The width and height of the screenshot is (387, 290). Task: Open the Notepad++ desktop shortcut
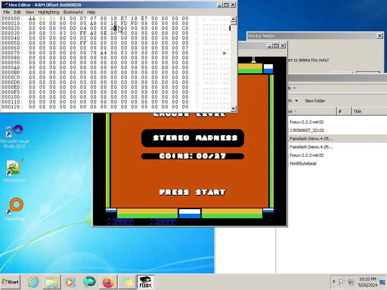pos(14,171)
